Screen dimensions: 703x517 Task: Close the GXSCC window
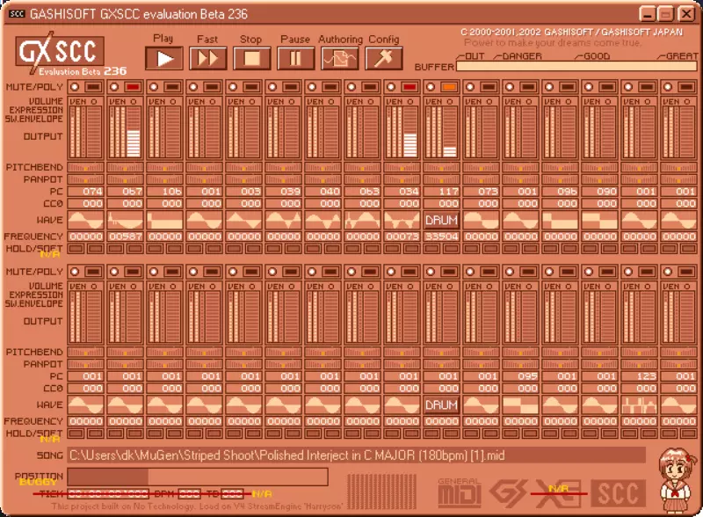686,14
